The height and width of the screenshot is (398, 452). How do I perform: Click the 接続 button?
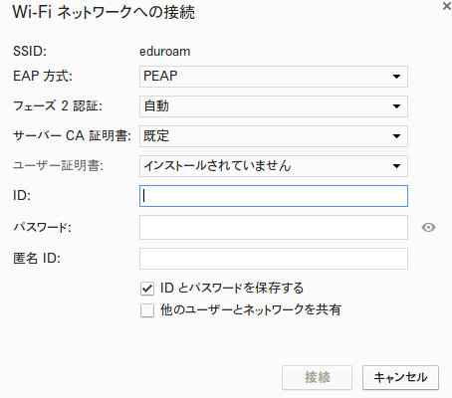point(317,377)
